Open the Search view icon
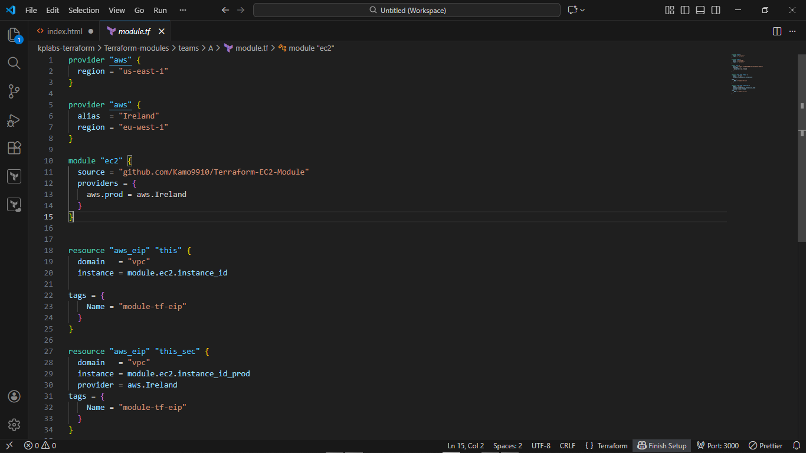 tap(14, 63)
